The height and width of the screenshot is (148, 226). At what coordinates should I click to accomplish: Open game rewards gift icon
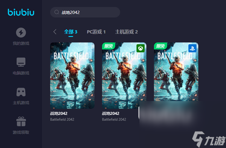point(21,122)
